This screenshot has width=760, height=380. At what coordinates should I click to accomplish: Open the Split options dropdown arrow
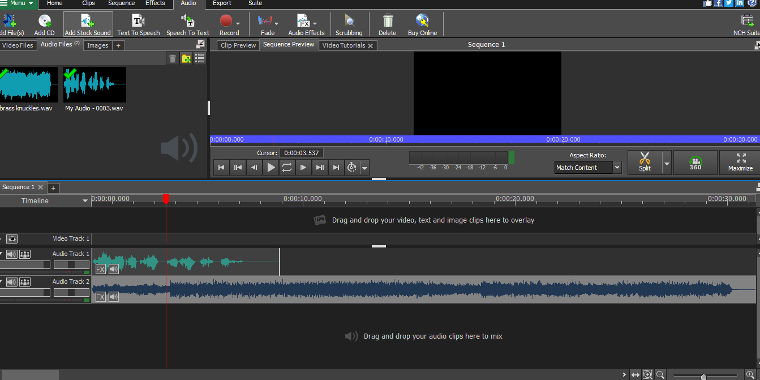click(x=667, y=164)
